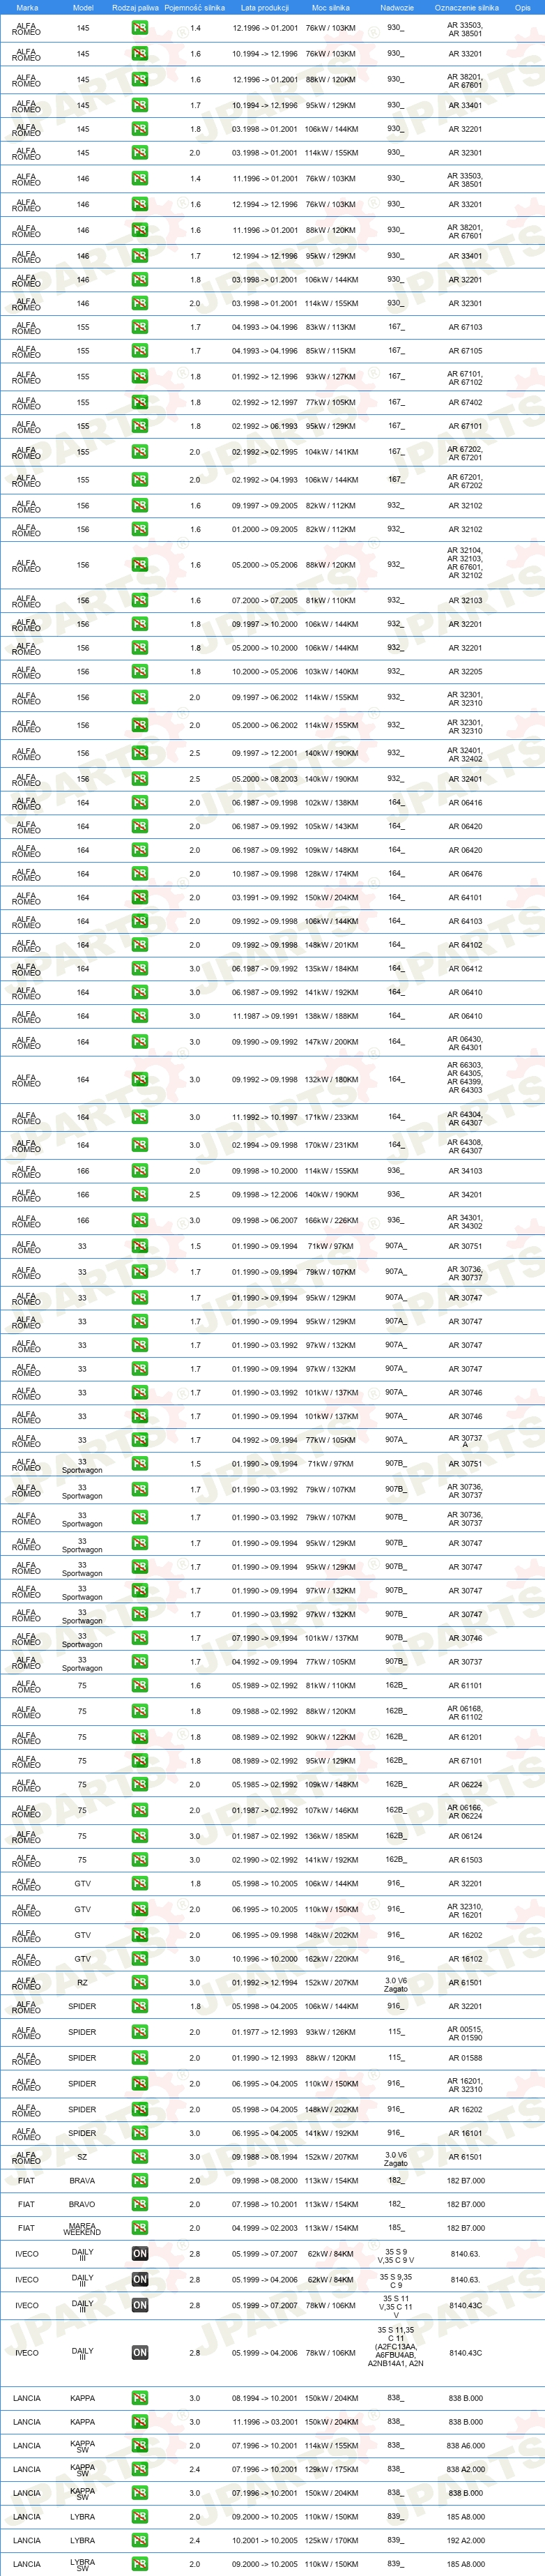Click petrol icon in Alfa Romeo RZ row
Screen dimensions: 545x2576
coord(139,1982)
